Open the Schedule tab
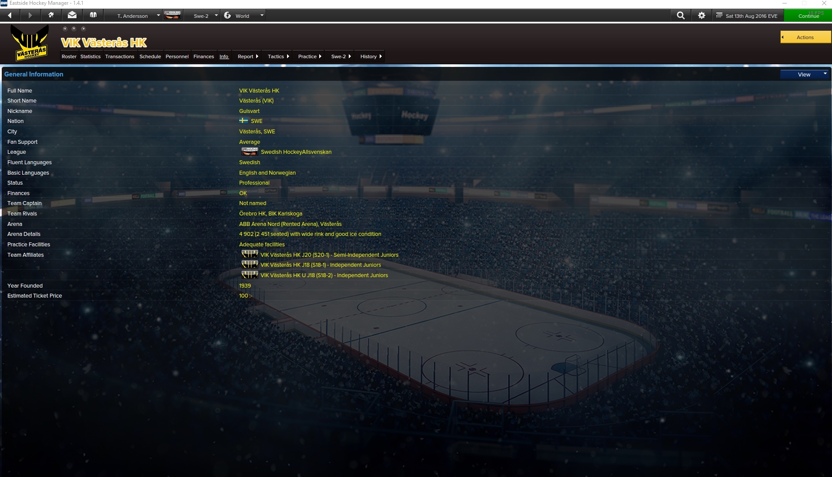 [150, 56]
